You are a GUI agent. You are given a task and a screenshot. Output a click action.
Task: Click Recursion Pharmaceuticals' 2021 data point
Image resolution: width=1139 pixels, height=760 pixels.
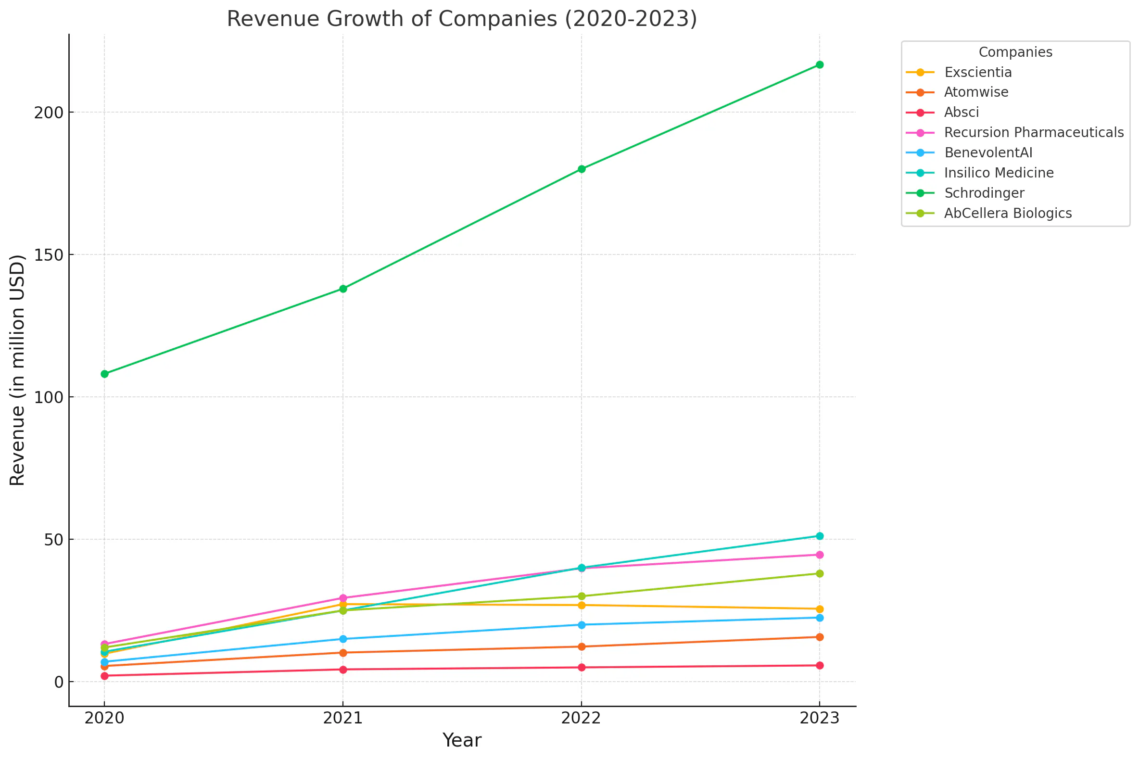coord(342,598)
